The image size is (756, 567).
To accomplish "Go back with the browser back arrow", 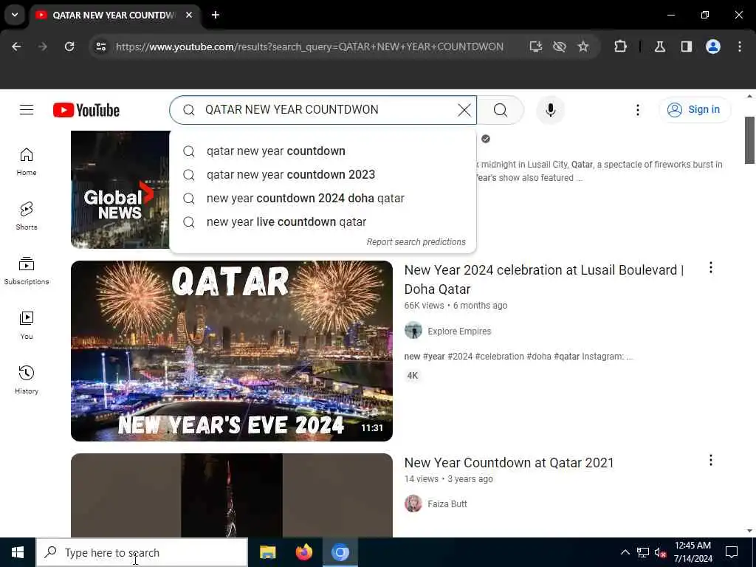I will 16,47.
